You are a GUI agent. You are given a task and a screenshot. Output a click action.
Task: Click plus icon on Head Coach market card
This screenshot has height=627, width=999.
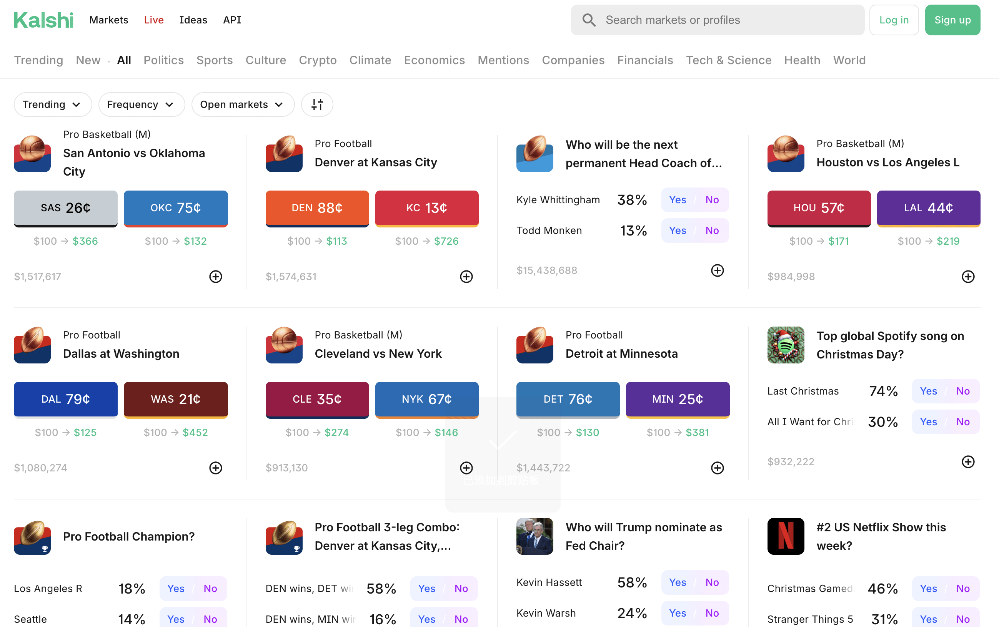(x=717, y=270)
